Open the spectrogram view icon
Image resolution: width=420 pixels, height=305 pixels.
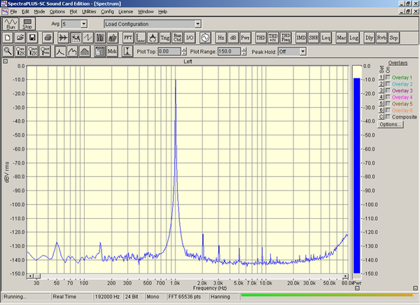click(x=100, y=38)
